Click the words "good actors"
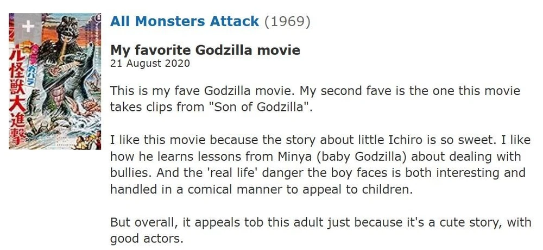Viewport: 543px width, 250px height. [x=147, y=239]
